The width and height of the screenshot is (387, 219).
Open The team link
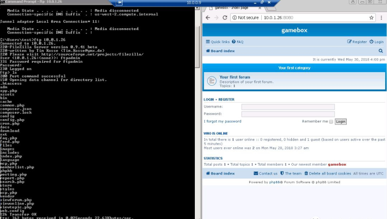point(291,173)
